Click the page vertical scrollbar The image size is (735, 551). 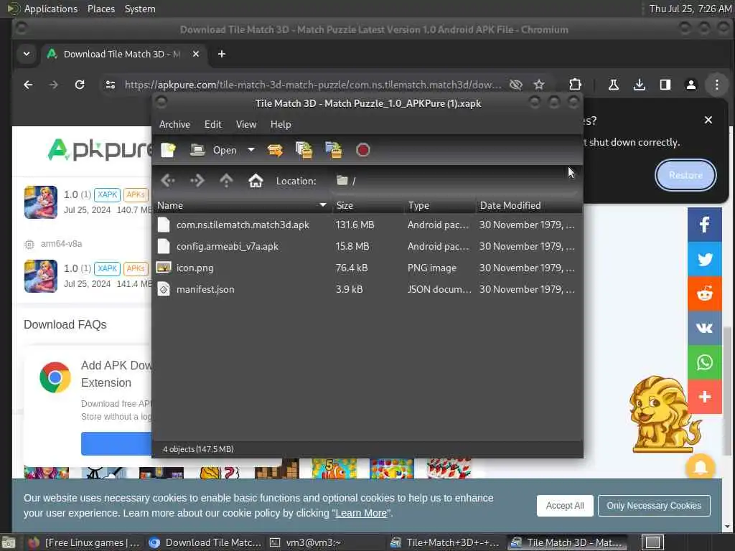pyautogui.click(x=727, y=391)
